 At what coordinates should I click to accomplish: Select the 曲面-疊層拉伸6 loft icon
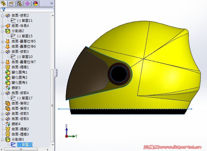(8, 47)
